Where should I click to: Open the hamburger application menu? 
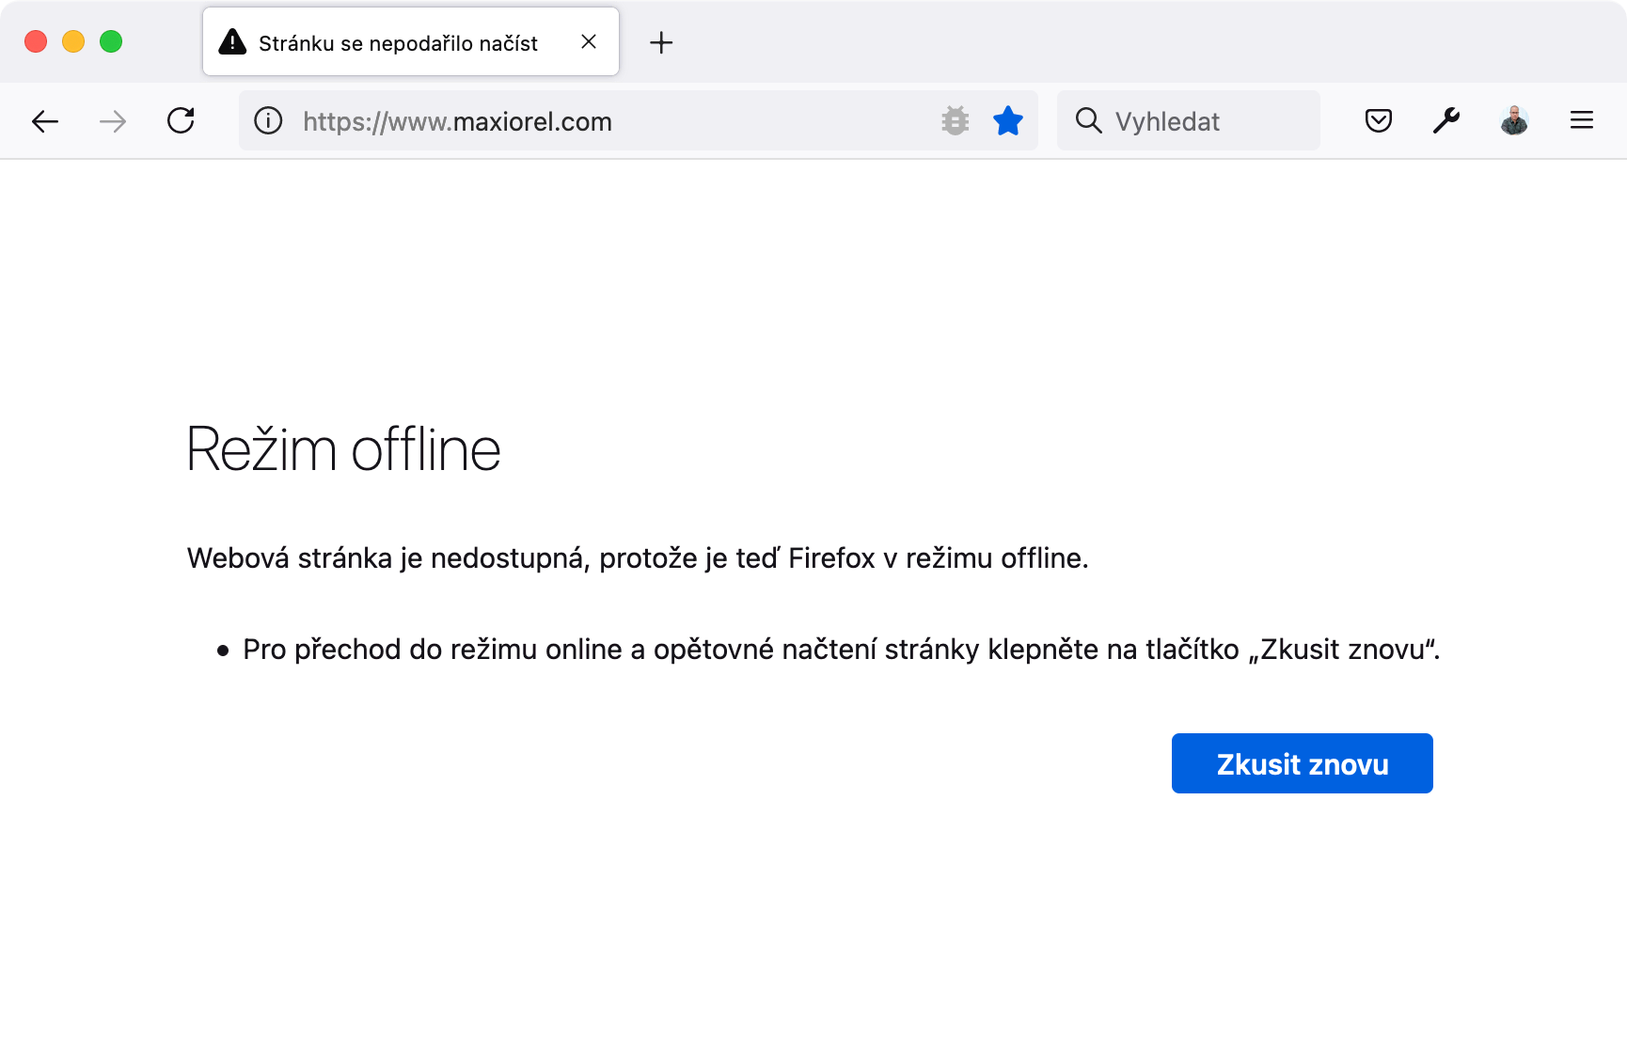click(x=1582, y=120)
